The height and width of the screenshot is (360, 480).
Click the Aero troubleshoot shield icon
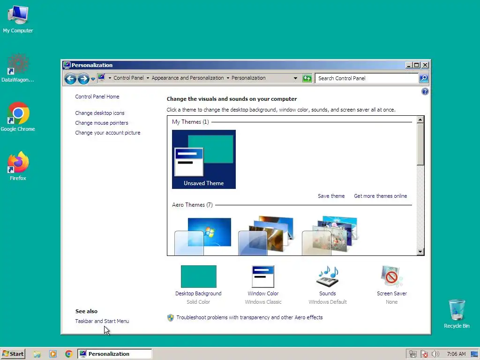click(x=171, y=318)
